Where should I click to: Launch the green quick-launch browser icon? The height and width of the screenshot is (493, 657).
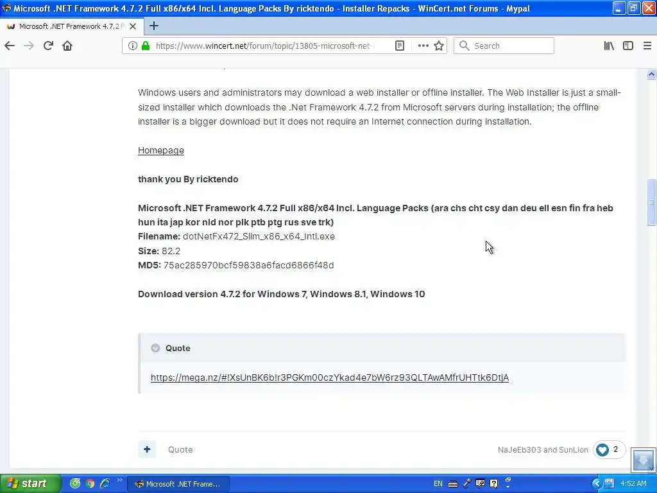[75, 483]
